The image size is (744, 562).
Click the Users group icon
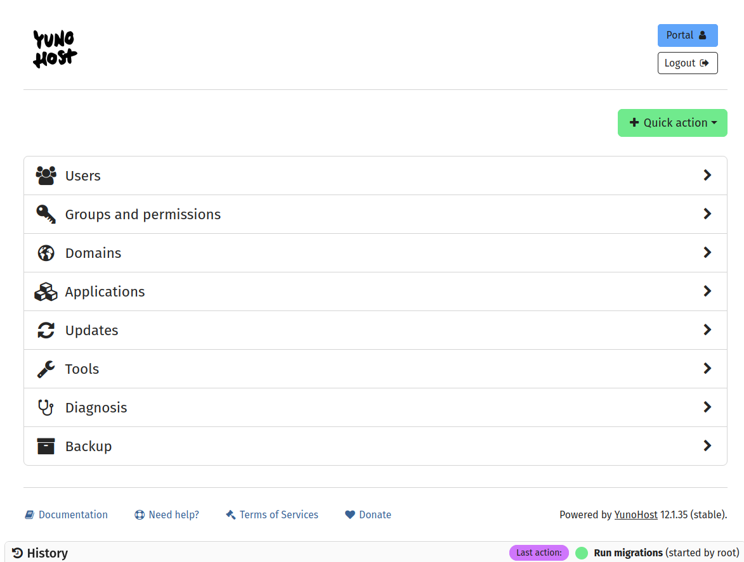point(46,176)
